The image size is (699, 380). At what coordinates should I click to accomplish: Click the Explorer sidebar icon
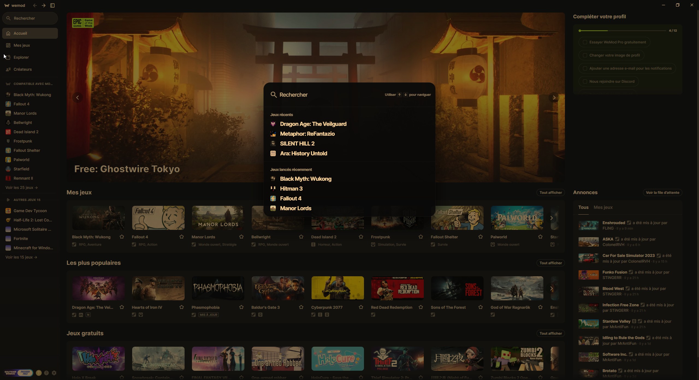click(8, 57)
